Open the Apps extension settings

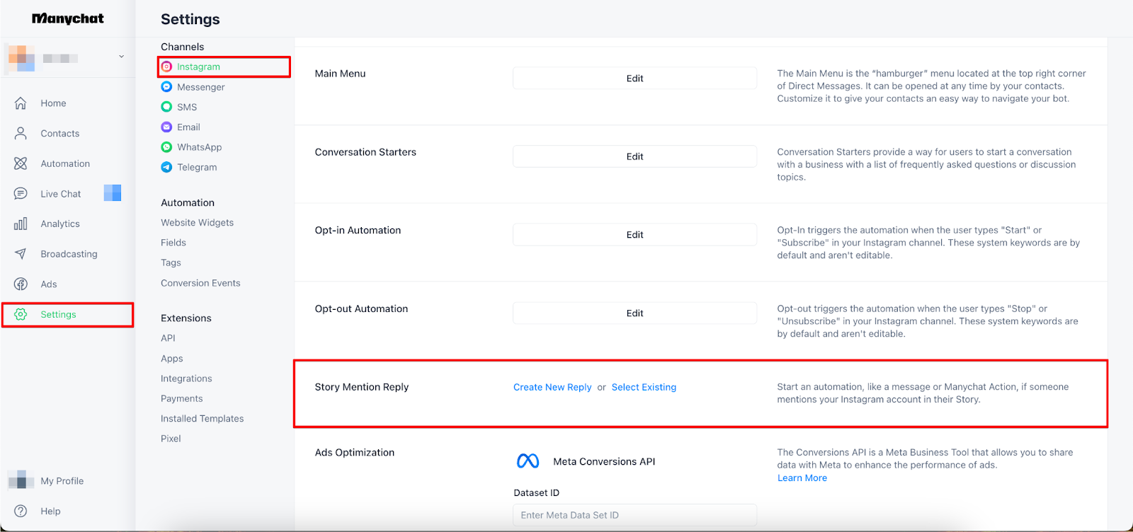(x=172, y=359)
